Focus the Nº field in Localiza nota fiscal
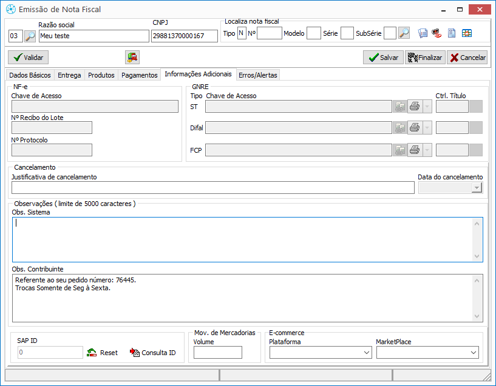The height and width of the screenshot is (386, 496). coord(270,33)
